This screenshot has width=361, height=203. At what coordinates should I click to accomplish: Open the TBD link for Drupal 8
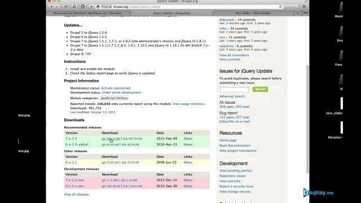pos(88,54)
